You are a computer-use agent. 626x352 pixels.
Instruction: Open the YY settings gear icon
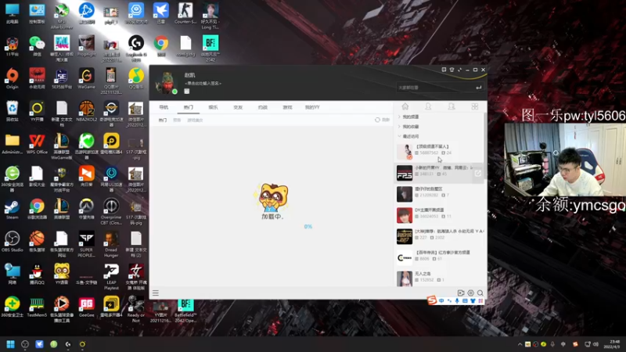pyautogui.click(x=471, y=293)
